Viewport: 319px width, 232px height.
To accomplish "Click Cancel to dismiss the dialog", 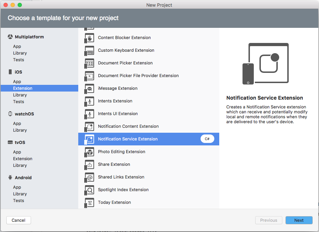I will (x=18, y=220).
